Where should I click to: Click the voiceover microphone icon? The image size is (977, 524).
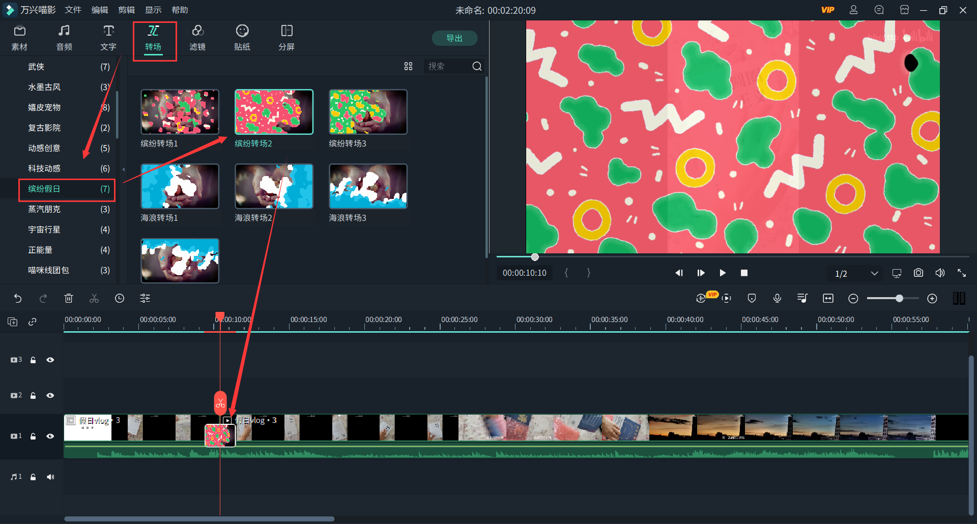click(777, 299)
